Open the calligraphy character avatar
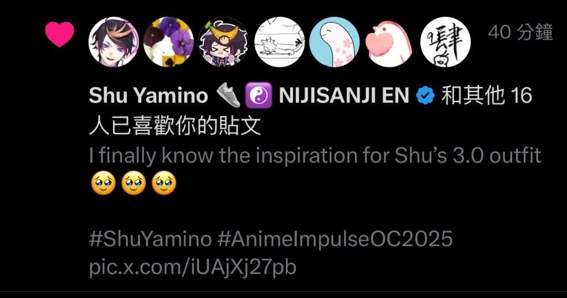Image resolution: width=567 pixels, height=298 pixels. click(x=445, y=42)
